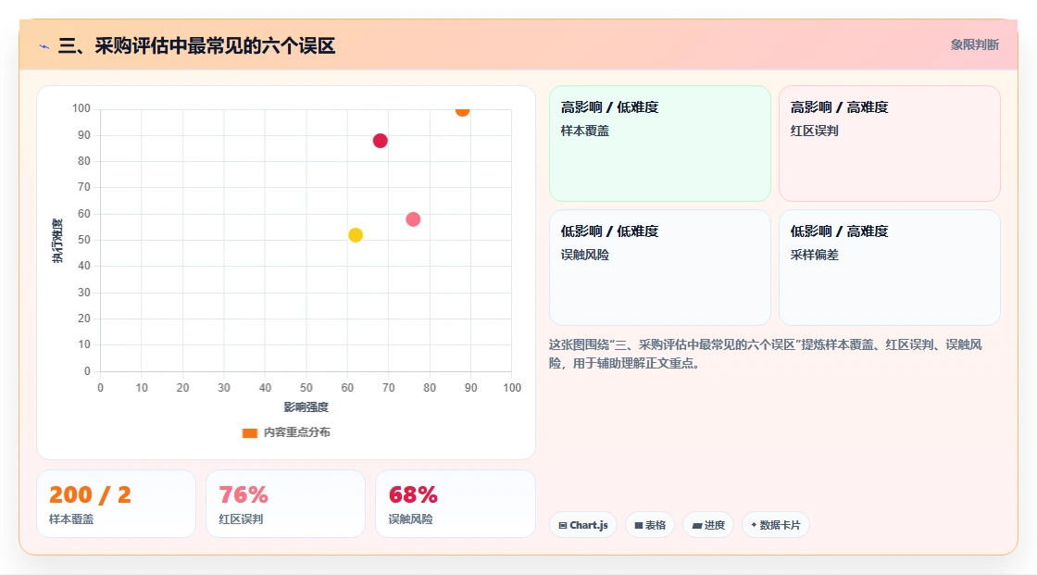Click the 样本覆盖 text in the green quadrant card
Viewport: 1037px width, 575px height.
pyautogui.click(x=584, y=131)
